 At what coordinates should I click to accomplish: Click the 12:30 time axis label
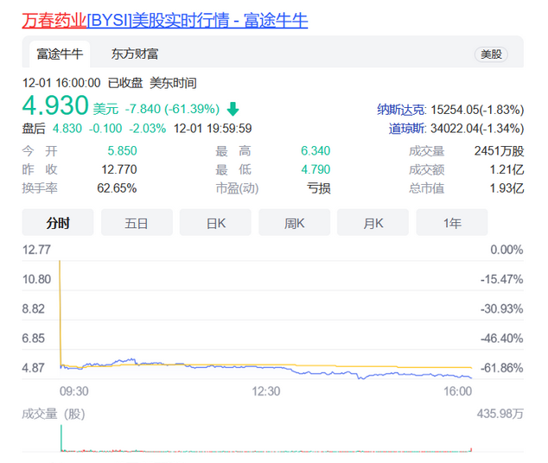265,391
